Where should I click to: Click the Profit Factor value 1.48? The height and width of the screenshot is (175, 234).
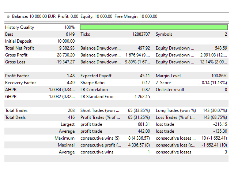click(70, 76)
